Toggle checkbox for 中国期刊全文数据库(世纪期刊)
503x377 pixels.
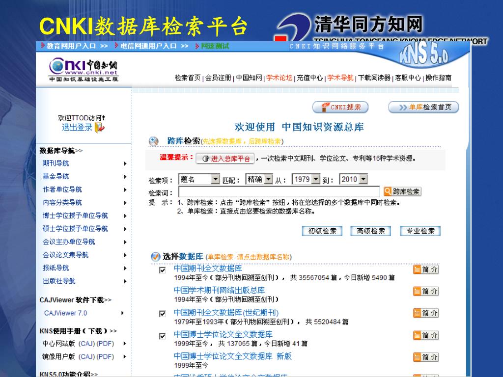(x=162, y=314)
